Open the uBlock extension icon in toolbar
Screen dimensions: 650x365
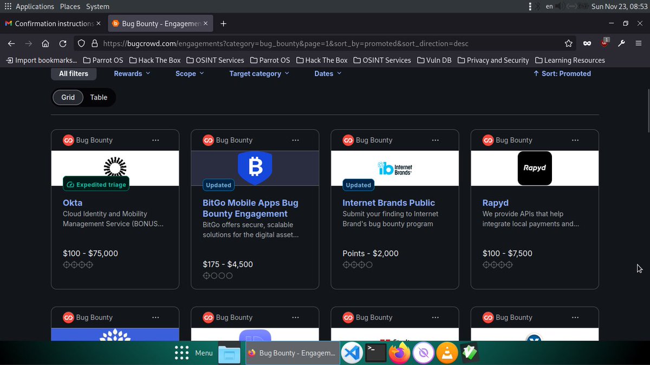tap(605, 43)
